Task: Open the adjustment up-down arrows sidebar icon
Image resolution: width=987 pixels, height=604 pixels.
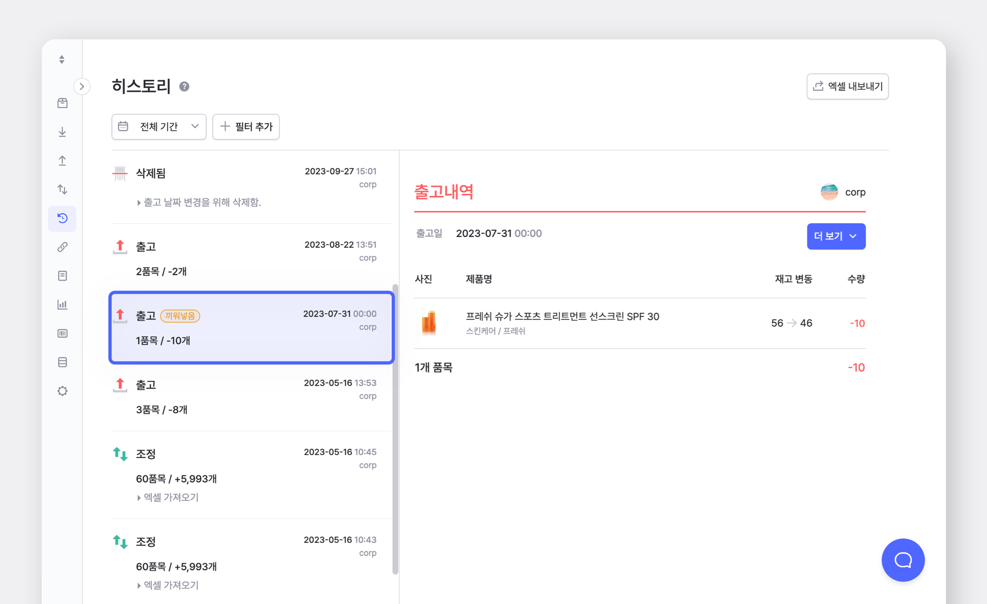Action: [62, 189]
